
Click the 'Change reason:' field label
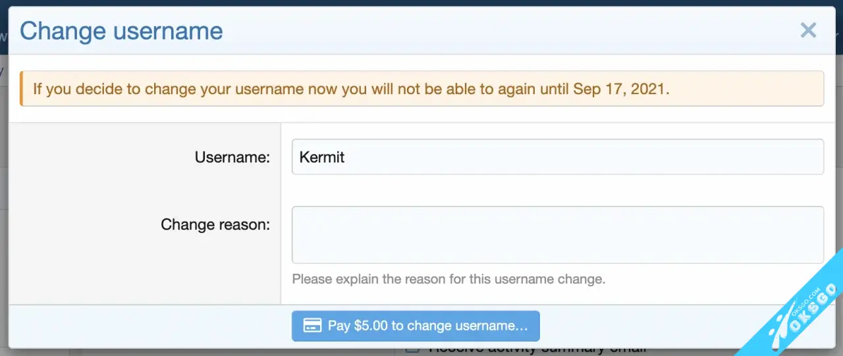pos(215,225)
